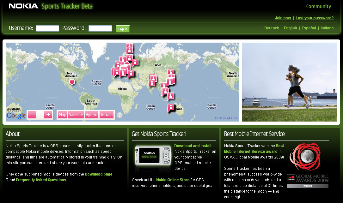This screenshot has width=343, height=203.
Task: Switch map to Terrain view
Action: (x=107, y=115)
